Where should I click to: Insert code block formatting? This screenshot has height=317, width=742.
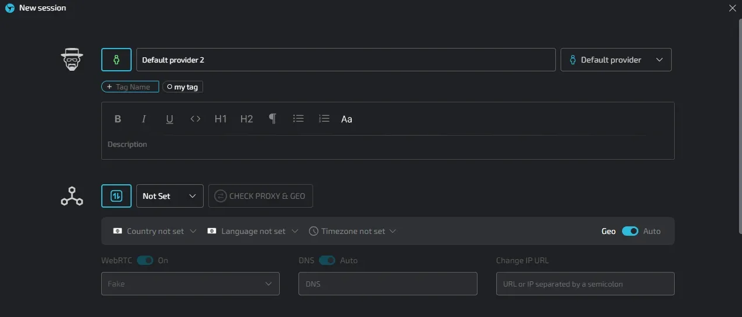195,119
